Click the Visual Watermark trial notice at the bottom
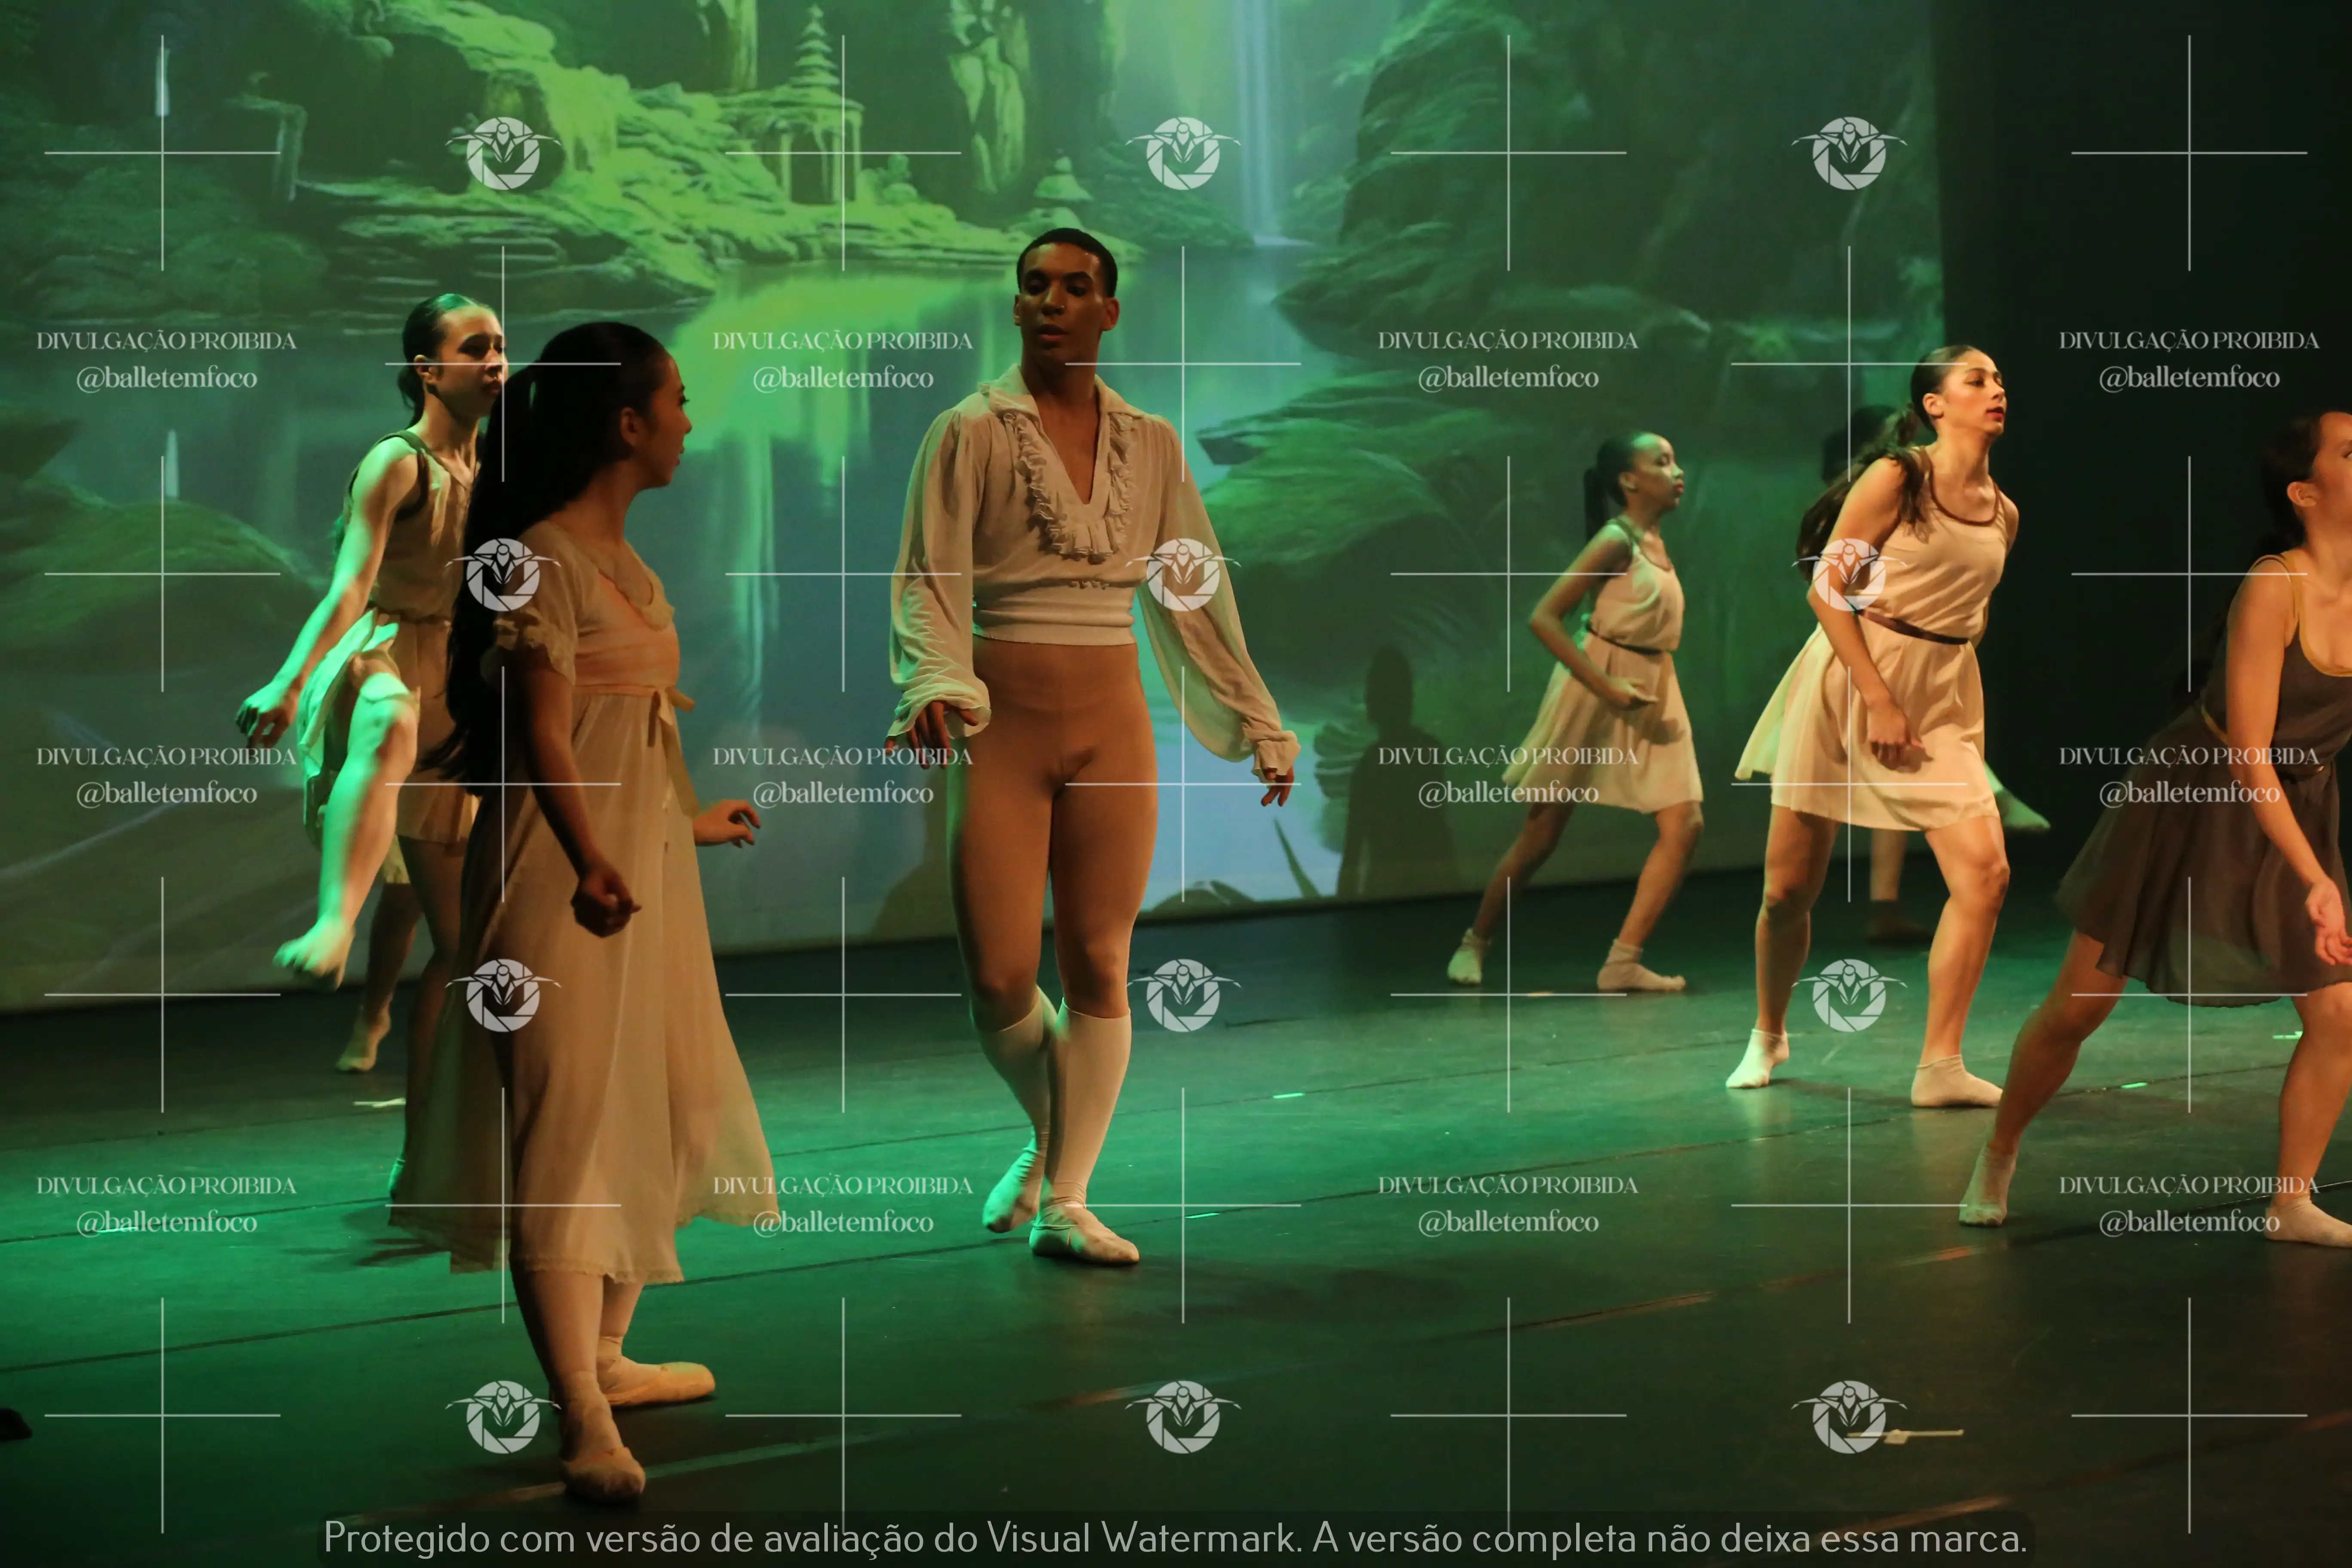Viewport: 2352px width, 1568px height. click(1175, 1538)
